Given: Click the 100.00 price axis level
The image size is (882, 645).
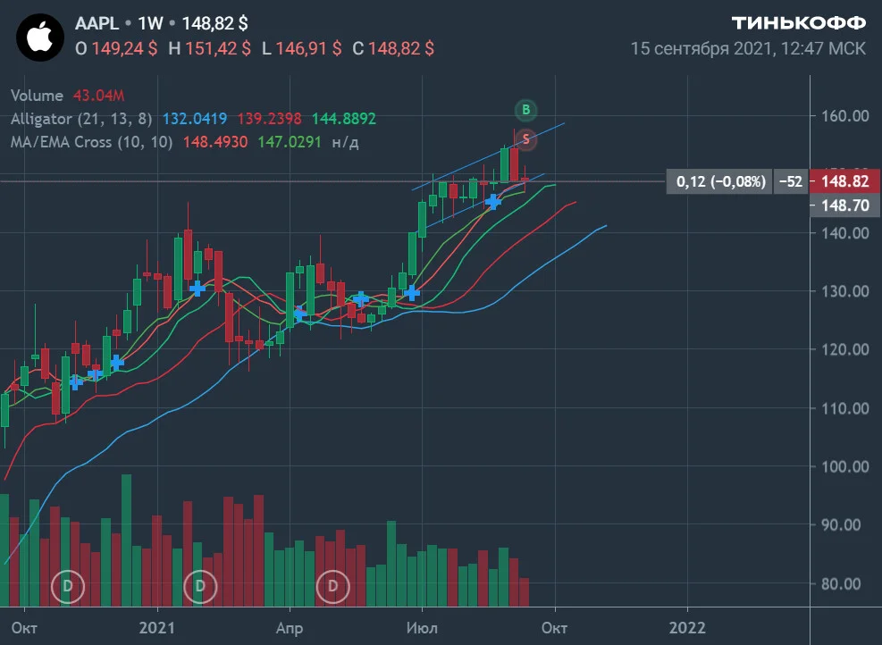Looking at the screenshot, I should 845,466.
